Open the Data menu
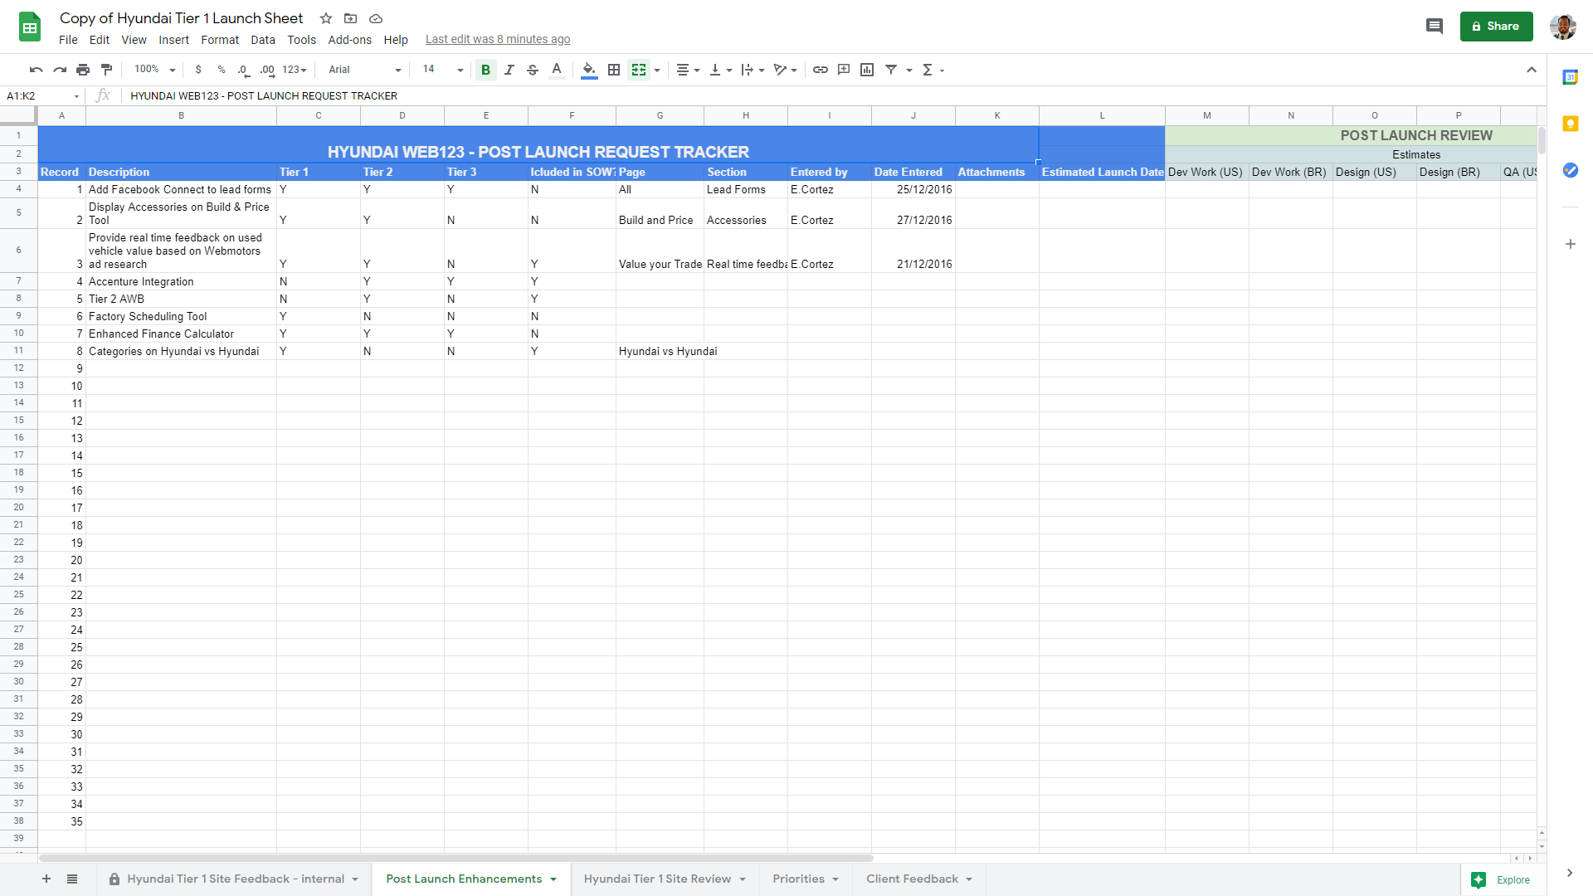 click(x=263, y=40)
